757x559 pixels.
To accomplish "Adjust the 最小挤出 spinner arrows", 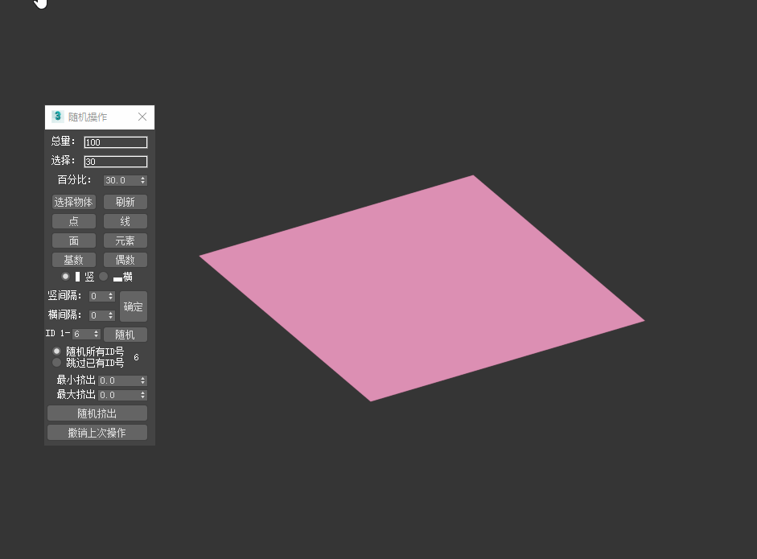I will 143,380.
